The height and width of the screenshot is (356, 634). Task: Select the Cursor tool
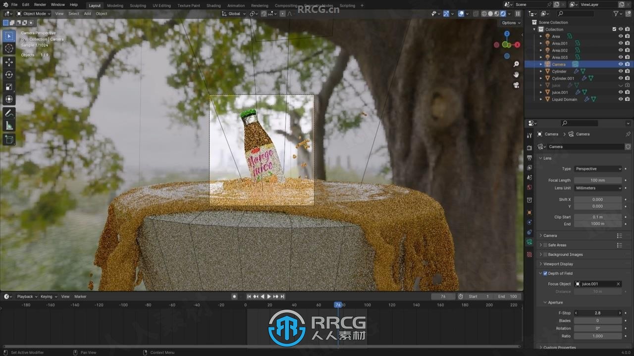tap(9, 48)
